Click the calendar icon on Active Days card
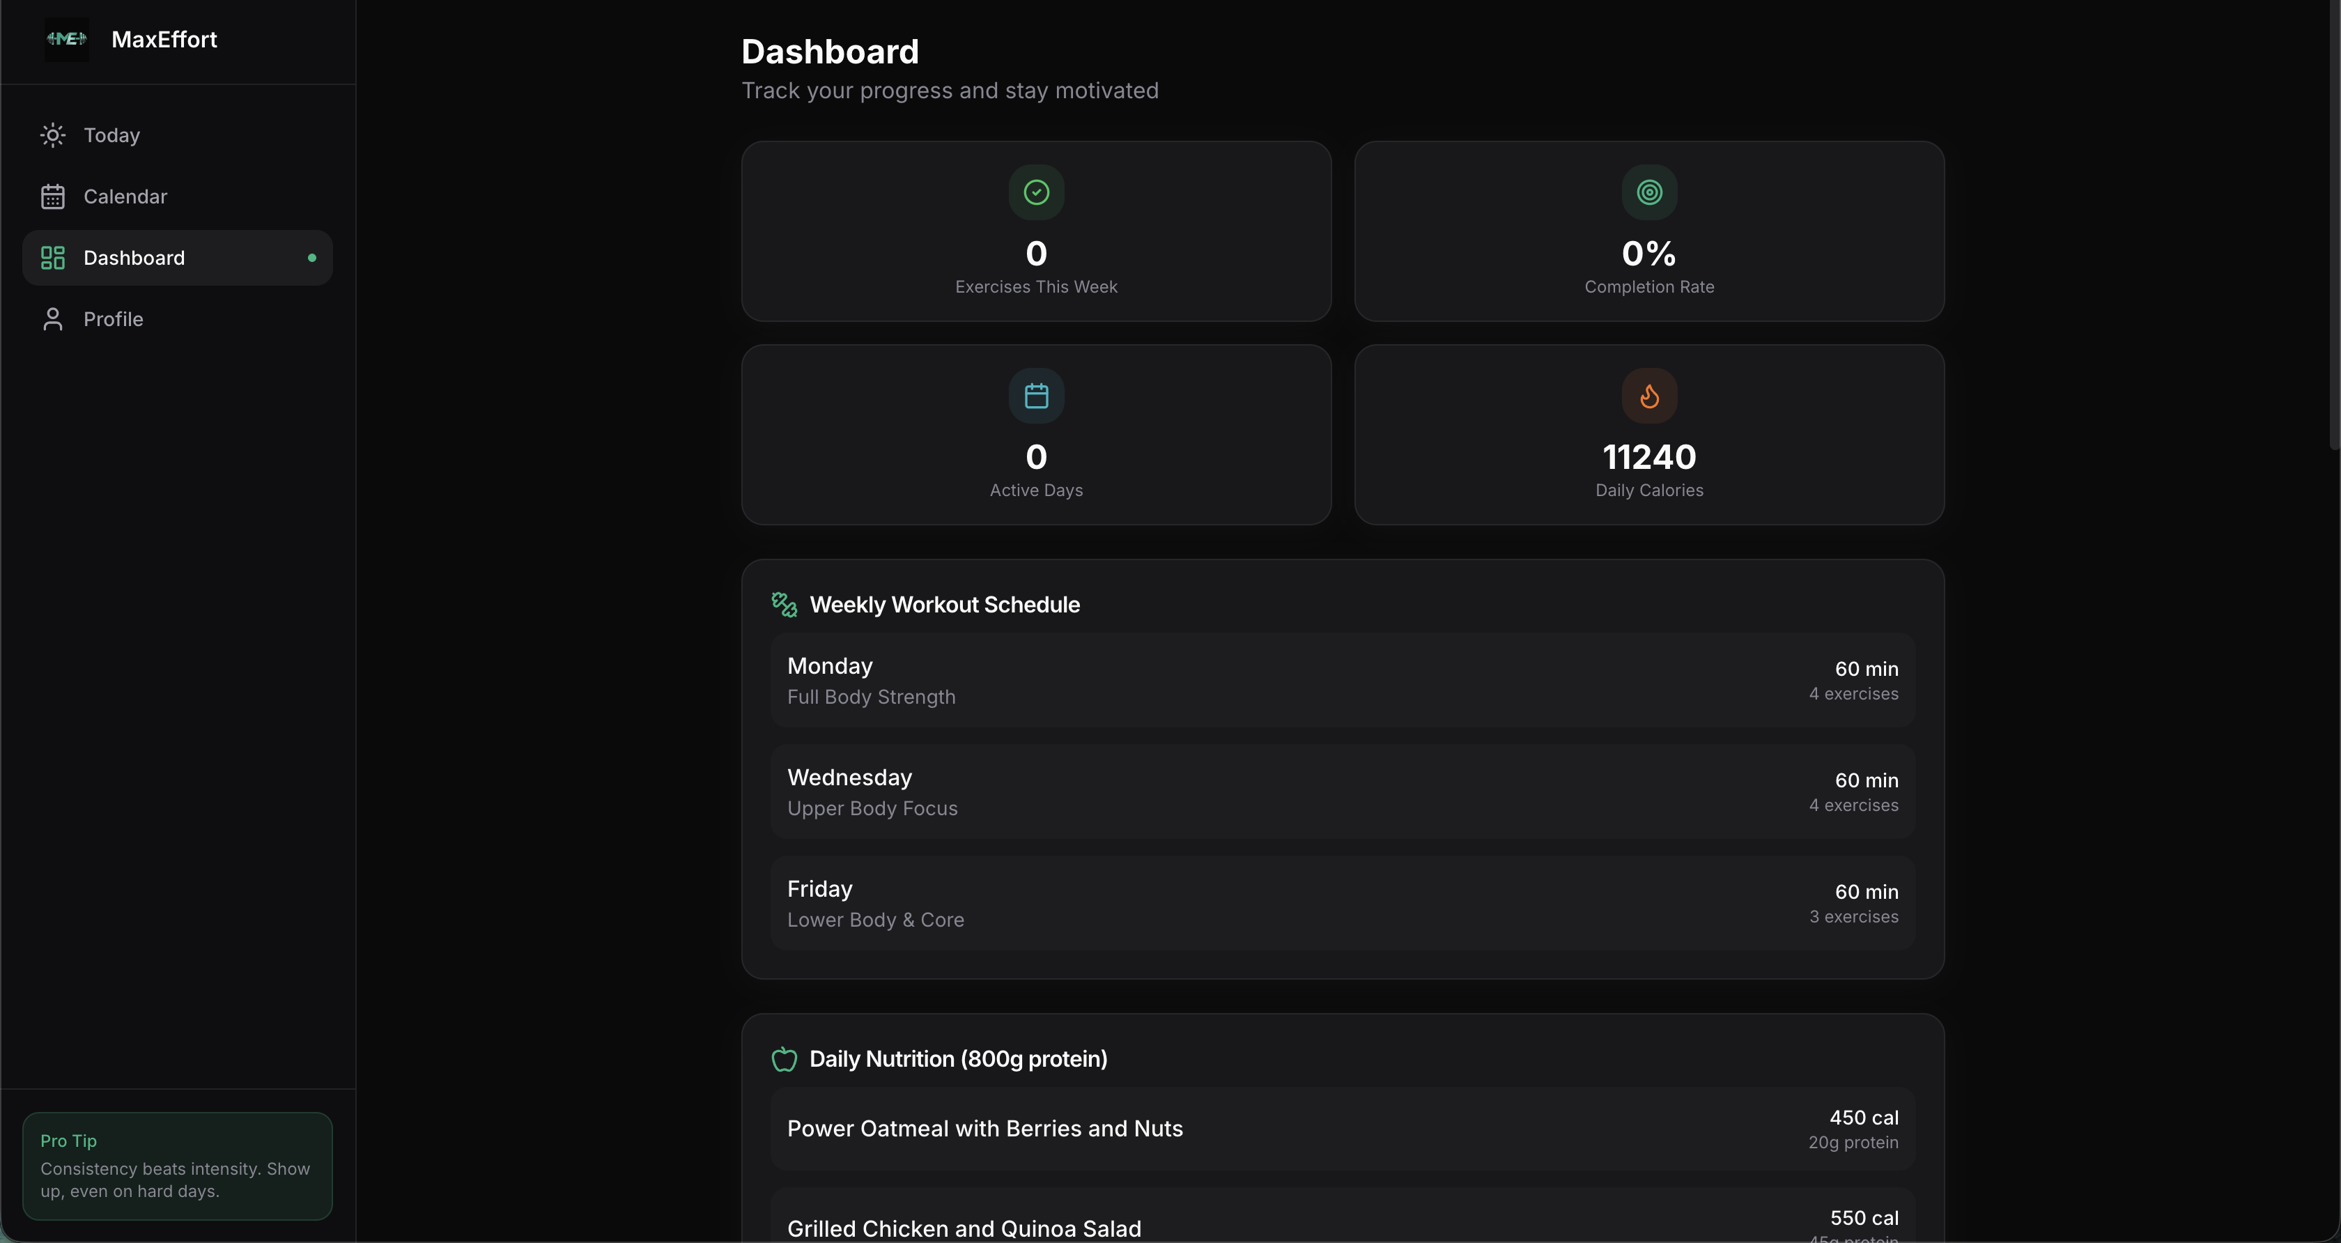2341x1243 pixels. (1035, 395)
